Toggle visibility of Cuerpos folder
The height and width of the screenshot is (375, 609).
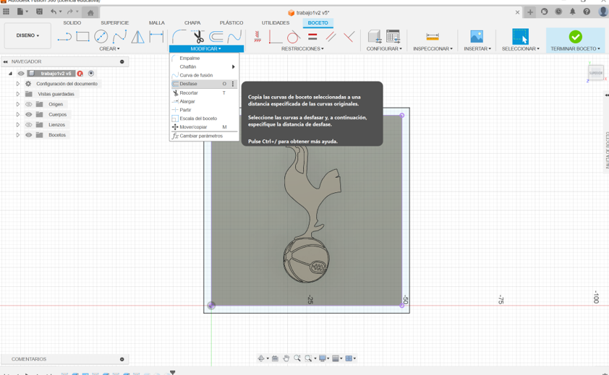[x=28, y=114]
